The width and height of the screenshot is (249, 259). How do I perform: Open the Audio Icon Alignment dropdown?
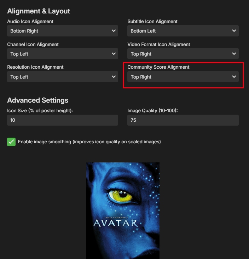pyautogui.click(x=63, y=31)
